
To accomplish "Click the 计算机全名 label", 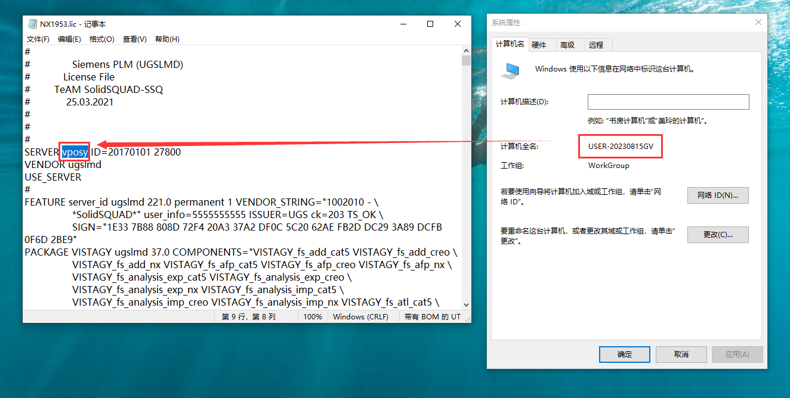I will [520, 147].
